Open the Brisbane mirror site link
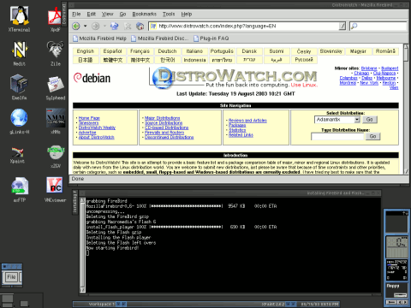 coord(369,68)
